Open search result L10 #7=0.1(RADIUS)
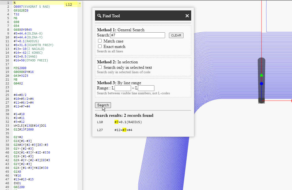Image resolution: width=292 pixels, height=190 pixels. pos(119,122)
